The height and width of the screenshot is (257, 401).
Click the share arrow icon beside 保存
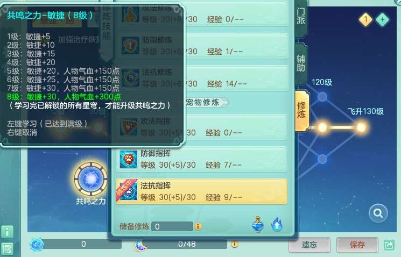pos(389,245)
